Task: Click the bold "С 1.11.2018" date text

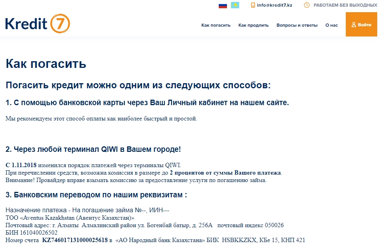Action: tap(21, 165)
